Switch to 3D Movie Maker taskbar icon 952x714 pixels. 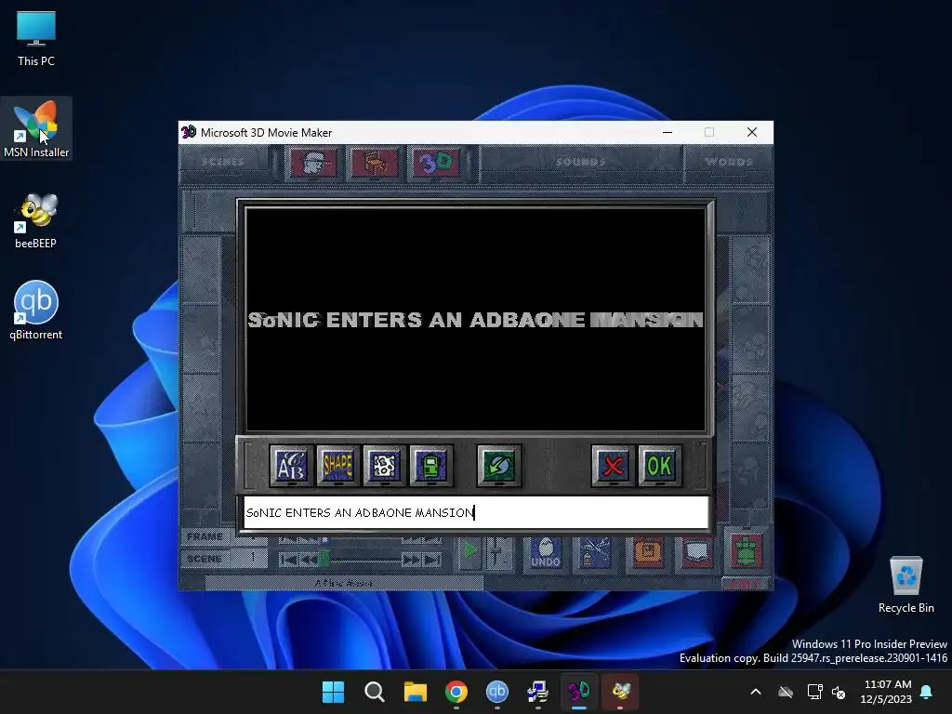coord(578,692)
